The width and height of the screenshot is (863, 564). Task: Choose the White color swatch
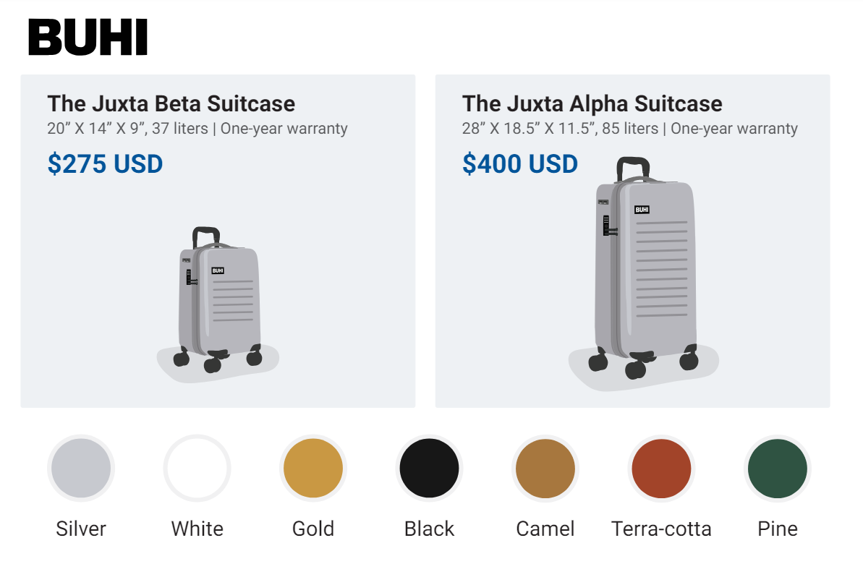click(197, 469)
